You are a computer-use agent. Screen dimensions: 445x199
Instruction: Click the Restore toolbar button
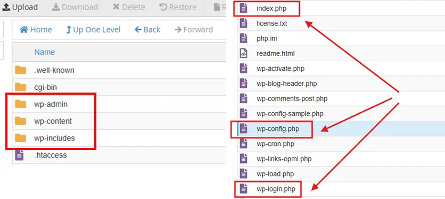point(178,7)
